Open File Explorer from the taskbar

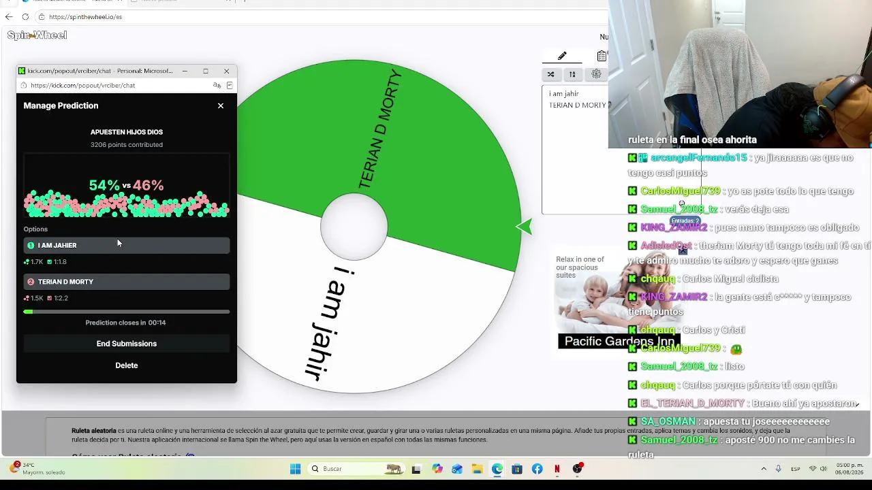(478, 469)
